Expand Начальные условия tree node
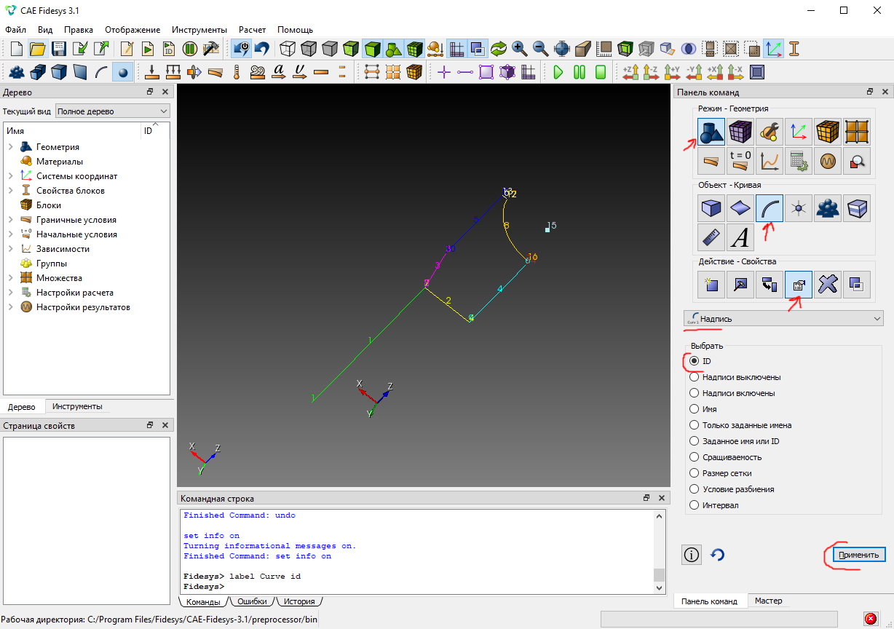The width and height of the screenshot is (894, 629). [11, 234]
